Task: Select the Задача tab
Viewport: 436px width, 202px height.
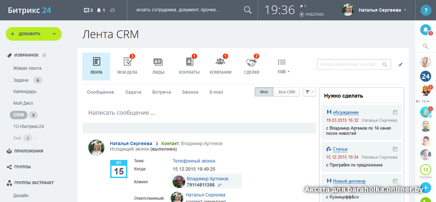Action: coord(133,92)
